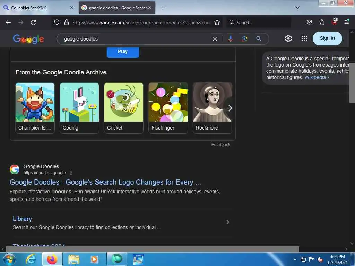Click the https://doodles.google result URL
Screen dimensions: 355x266
(45, 173)
